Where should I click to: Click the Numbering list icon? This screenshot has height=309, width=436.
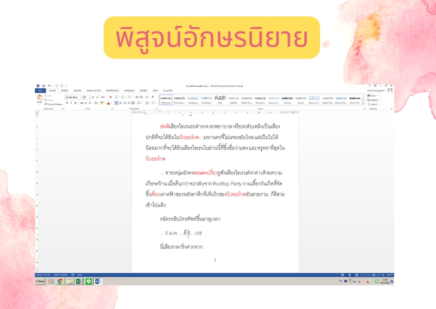point(123,97)
